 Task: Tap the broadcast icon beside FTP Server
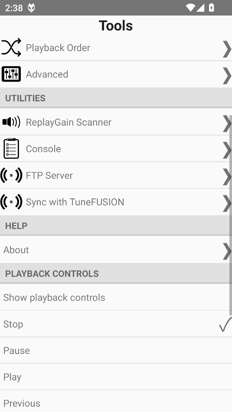click(x=11, y=175)
